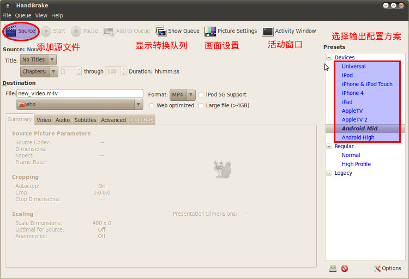Select the Universal preset

(x=354, y=66)
